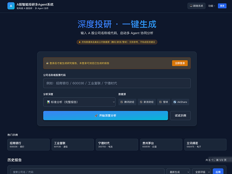
Task: Focus the company name or stock code field
Action: [117, 83]
